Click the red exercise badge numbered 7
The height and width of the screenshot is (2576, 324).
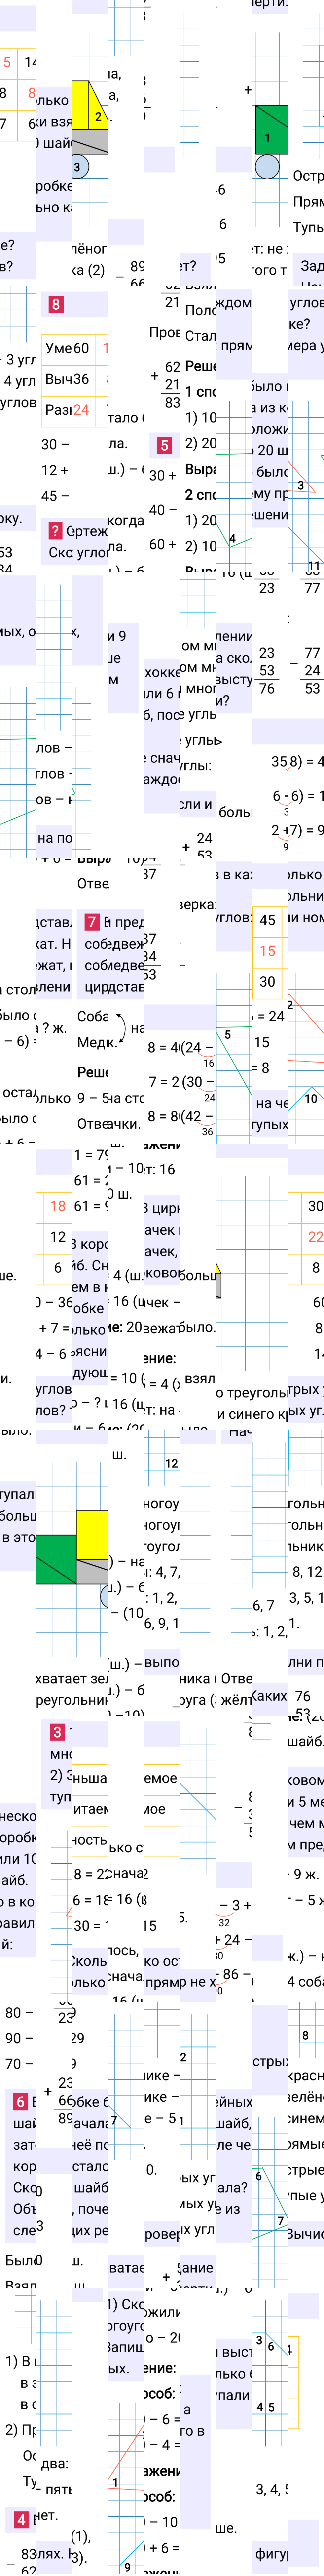click(92, 922)
